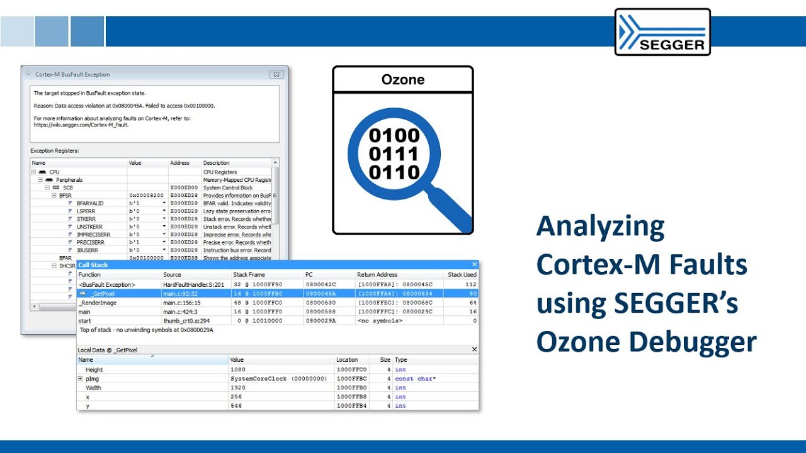The height and width of the screenshot is (453, 806).
Task: Sort Call Stack by Source column
Action: point(196,274)
